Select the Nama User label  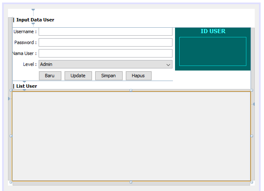pos(25,53)
